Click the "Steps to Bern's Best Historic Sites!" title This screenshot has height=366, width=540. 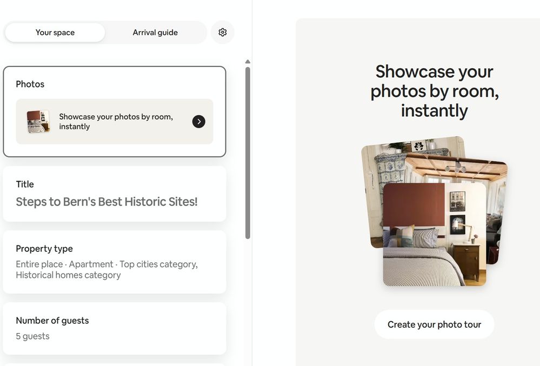pyautogui.click(x=106, y=202)
